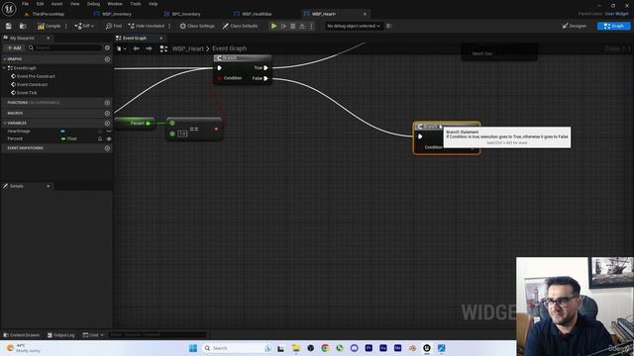This screenshot has height=356, width=634.
Task: Click the frame skip playback button
Action: (x=284, y=26)
